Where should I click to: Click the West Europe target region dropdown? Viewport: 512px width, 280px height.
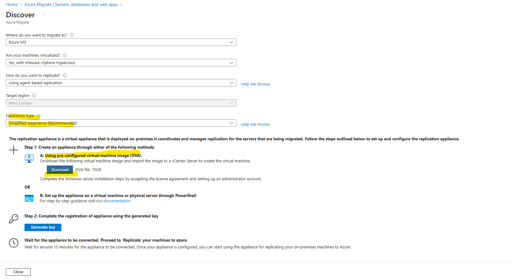coord(121,103)
